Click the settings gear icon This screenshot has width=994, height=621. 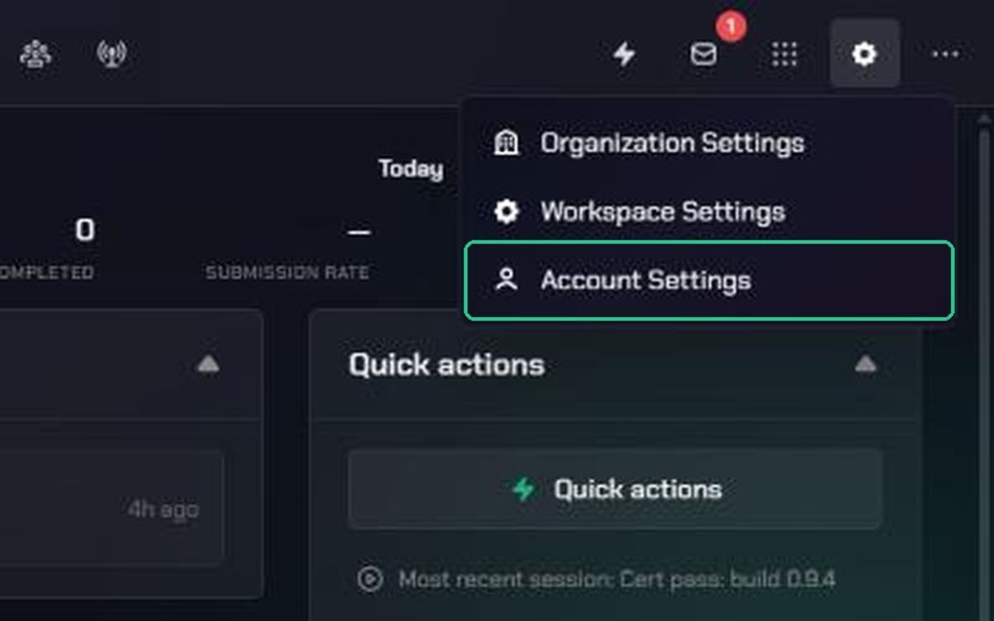coord(865,54)
